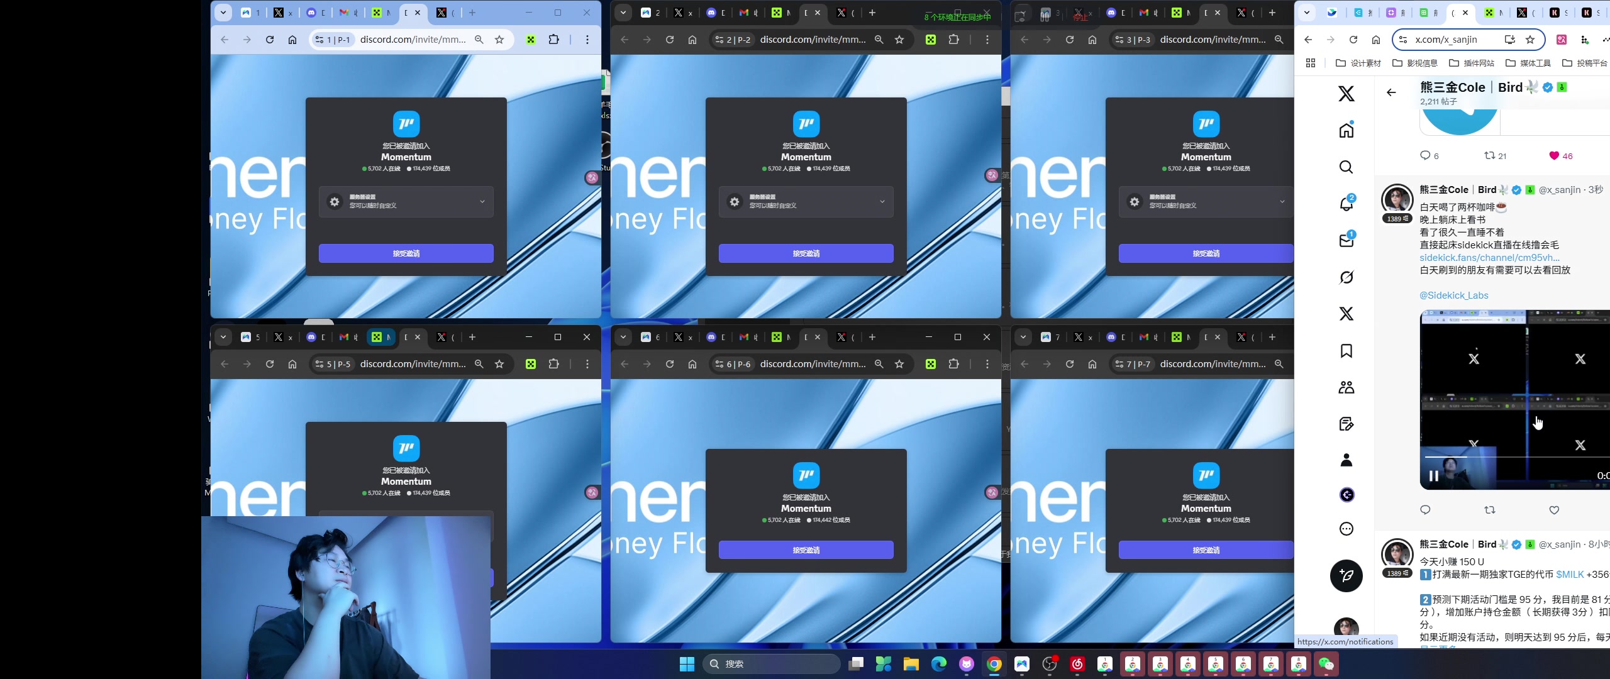Open extensions puzzle icon in P-1 window
Screen dimensions: 1610x679
tap(553, 40)
